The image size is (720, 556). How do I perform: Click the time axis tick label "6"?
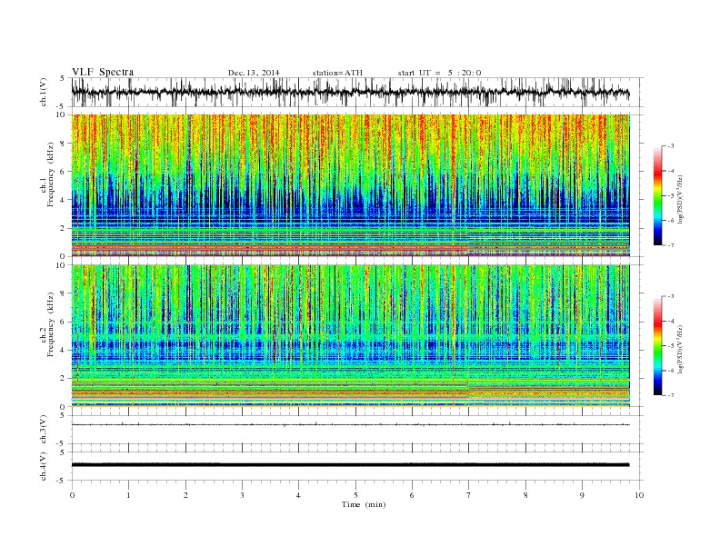tap(412, 495)
